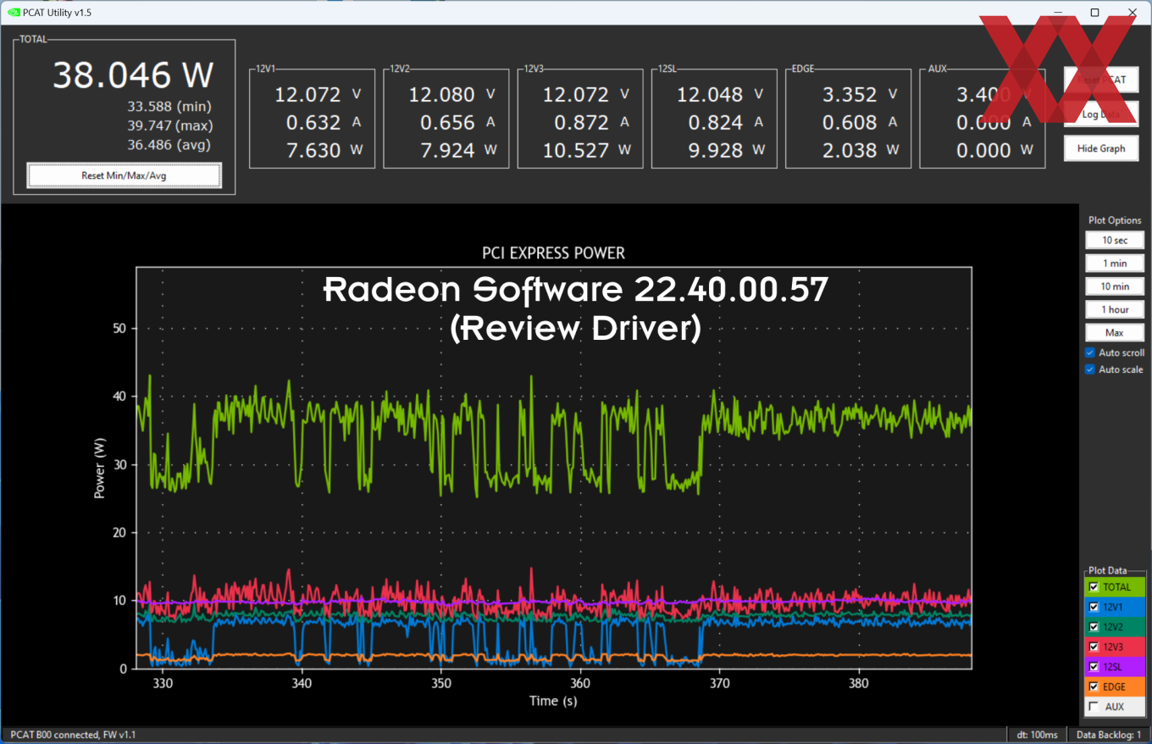Set plot range to Max

coord(1115,332)
